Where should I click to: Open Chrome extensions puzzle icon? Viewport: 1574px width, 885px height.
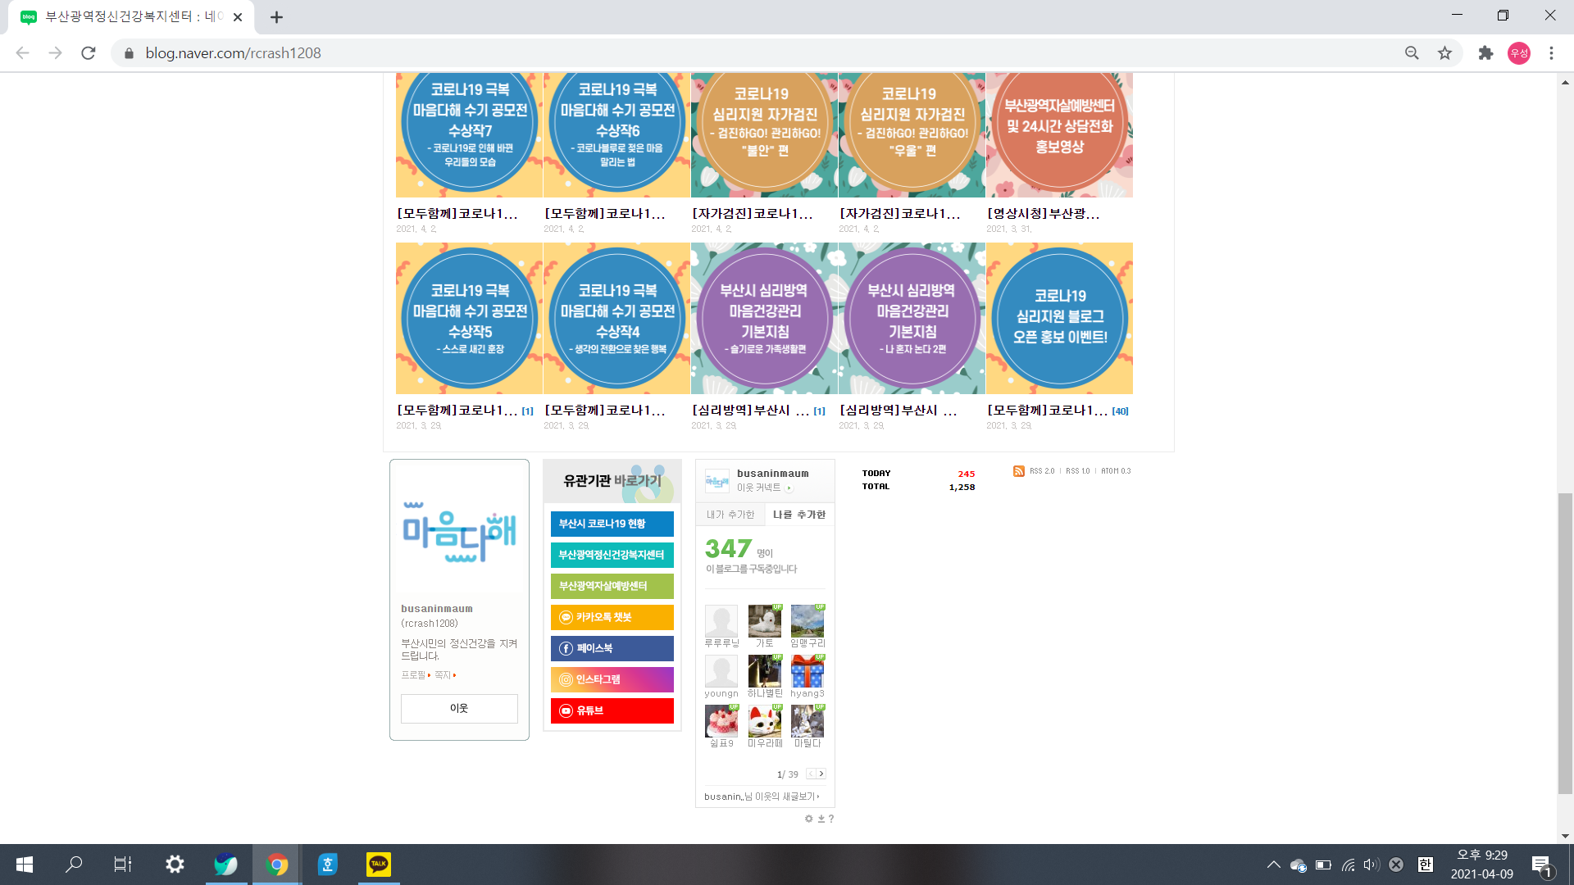1485,53
